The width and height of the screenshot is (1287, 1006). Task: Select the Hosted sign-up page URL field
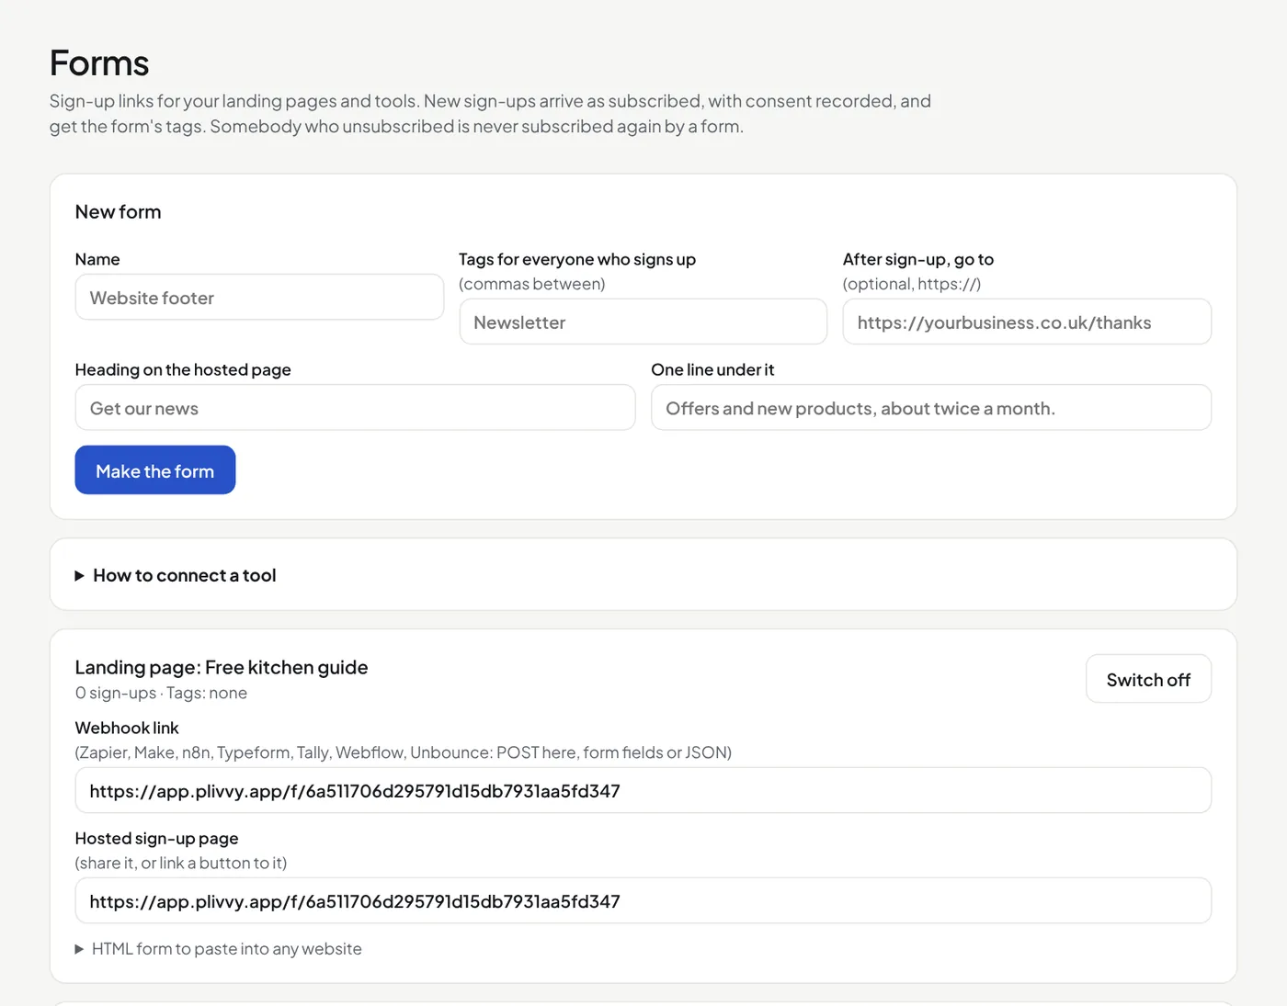pyautogui.click(x=643, y=901)
